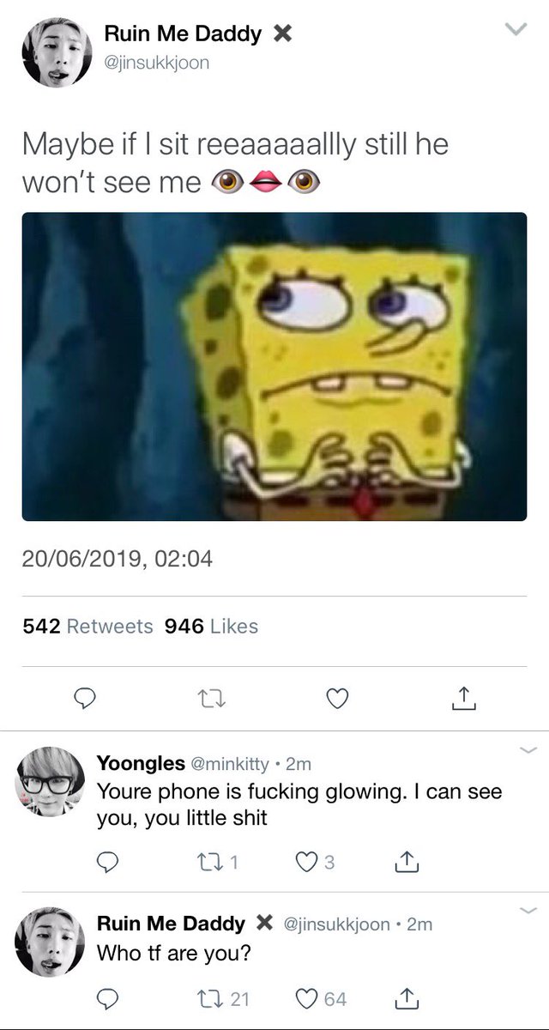Retweet the main SpongeBob tweet
Image resolution: width=549 pixels, height=1030 pixels.
point(210,700)
